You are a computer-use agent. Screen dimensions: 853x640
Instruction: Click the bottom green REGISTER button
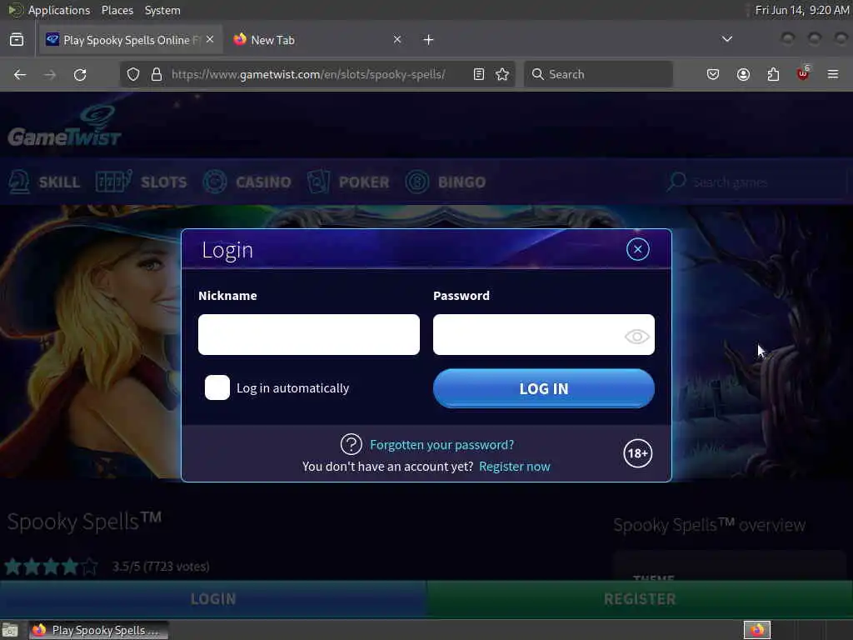point(640,598)
